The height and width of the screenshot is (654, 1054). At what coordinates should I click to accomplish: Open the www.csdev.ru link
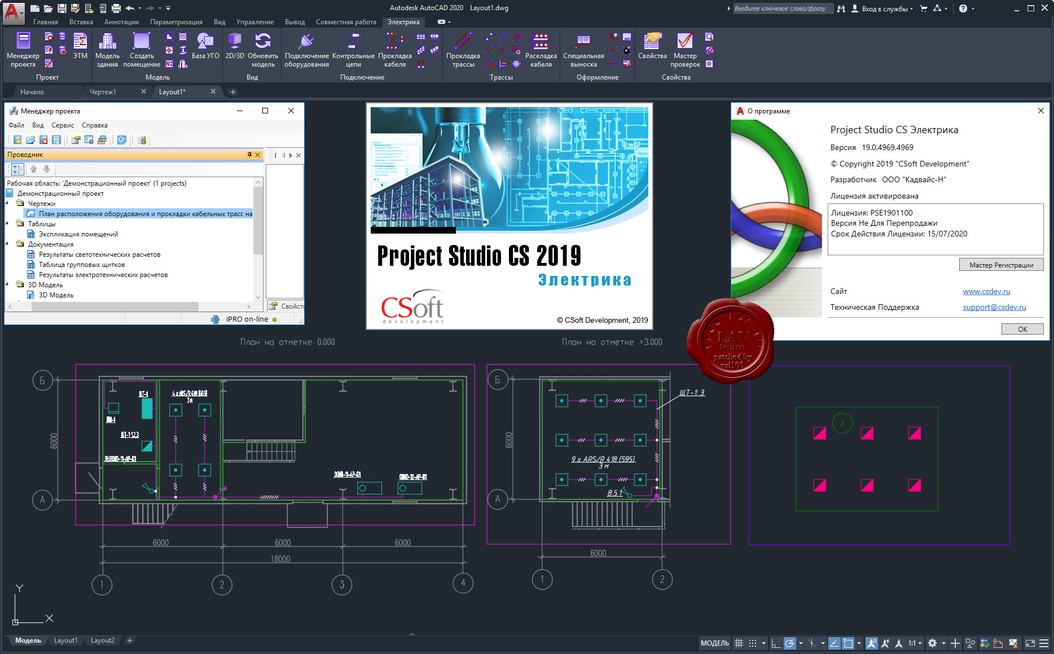tap(986, 291)
